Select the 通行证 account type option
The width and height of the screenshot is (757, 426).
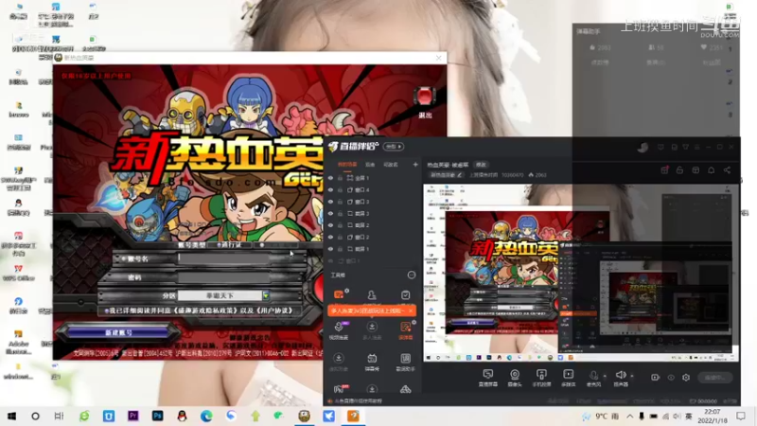[229, 245]
